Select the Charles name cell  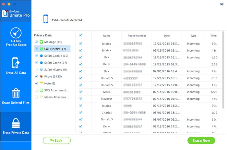coord(107,113)
